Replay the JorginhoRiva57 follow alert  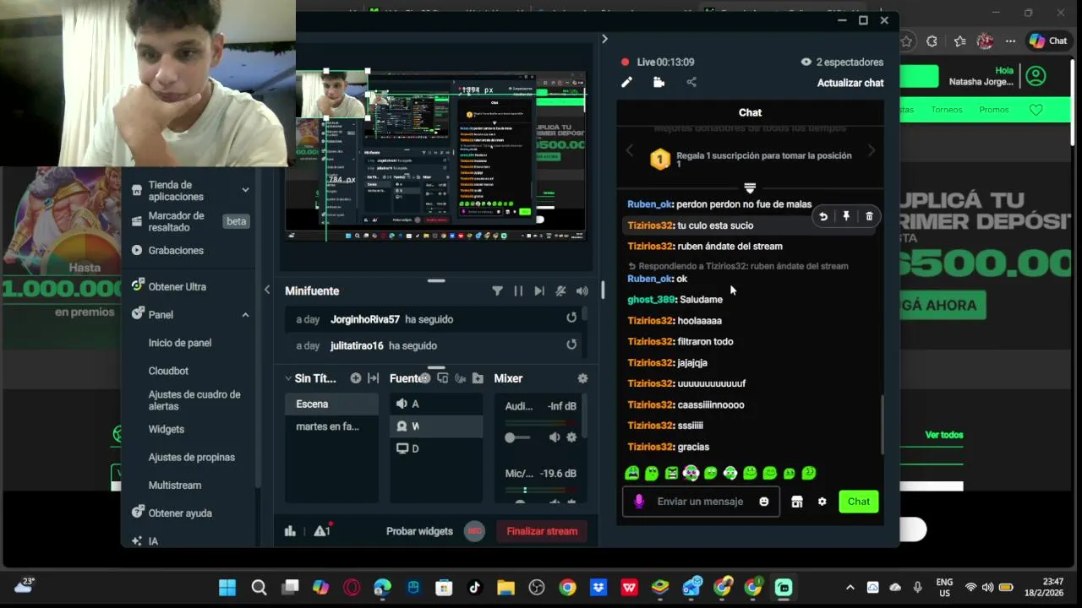[571, 318]
